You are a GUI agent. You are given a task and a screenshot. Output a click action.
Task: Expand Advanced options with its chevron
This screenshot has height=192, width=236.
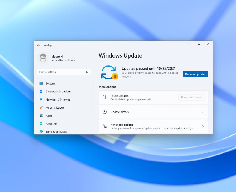(x=203, y=126)
